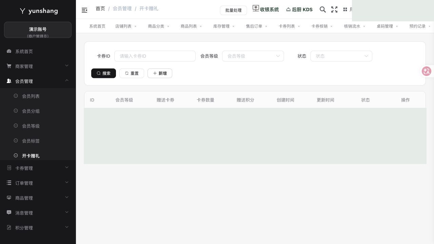Open the 状态 filter dropdown
The image size is (434, 244).
click(341, 56)
